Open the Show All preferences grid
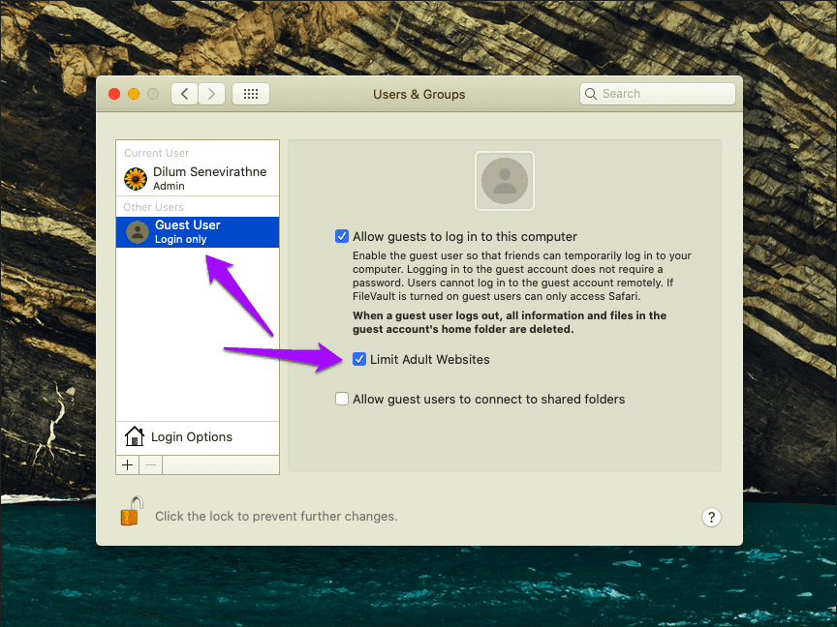The height and width of the screenshot is (627, 837). coord(251,95)
